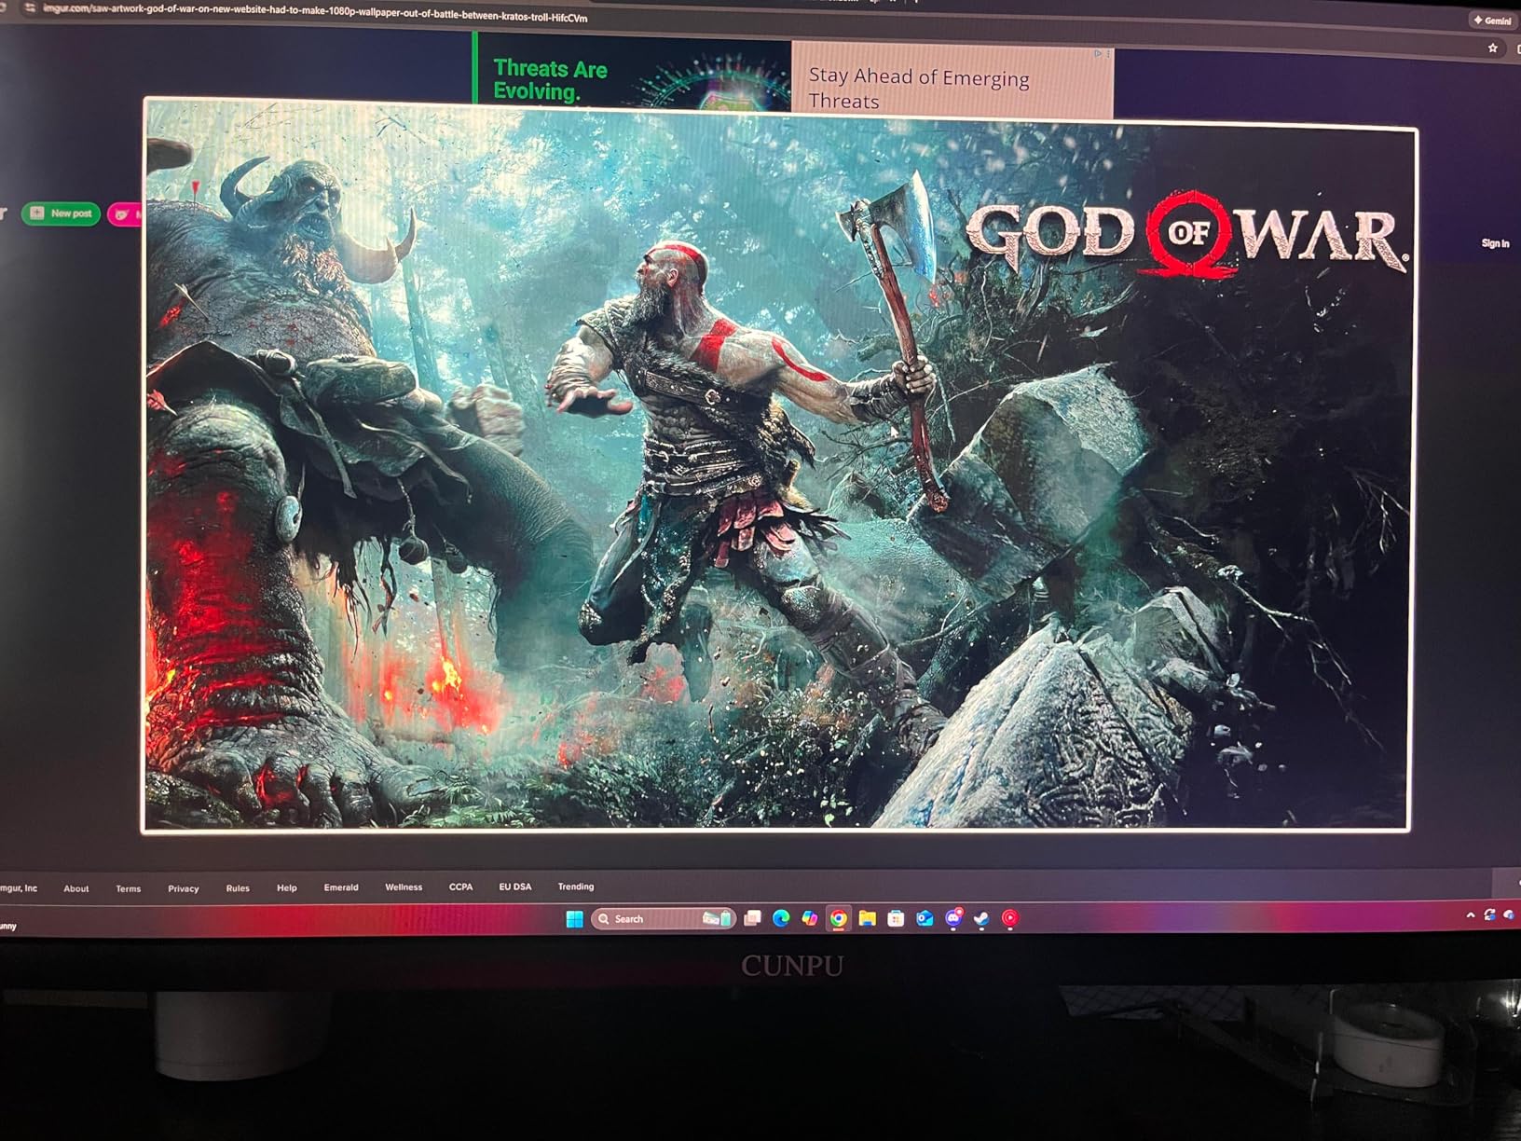Screen dimensions: 1521x1141
Task: Open the God of War wallpaper image
Action: [x=778, y=466]
